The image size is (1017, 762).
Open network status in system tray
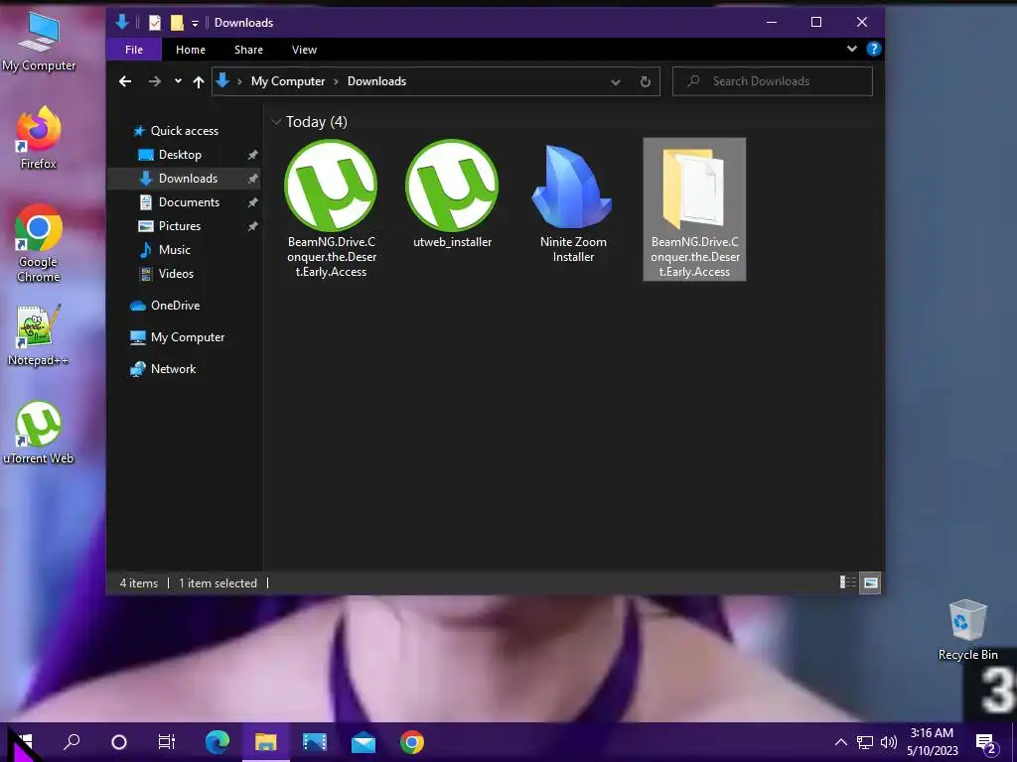(865, 742)
